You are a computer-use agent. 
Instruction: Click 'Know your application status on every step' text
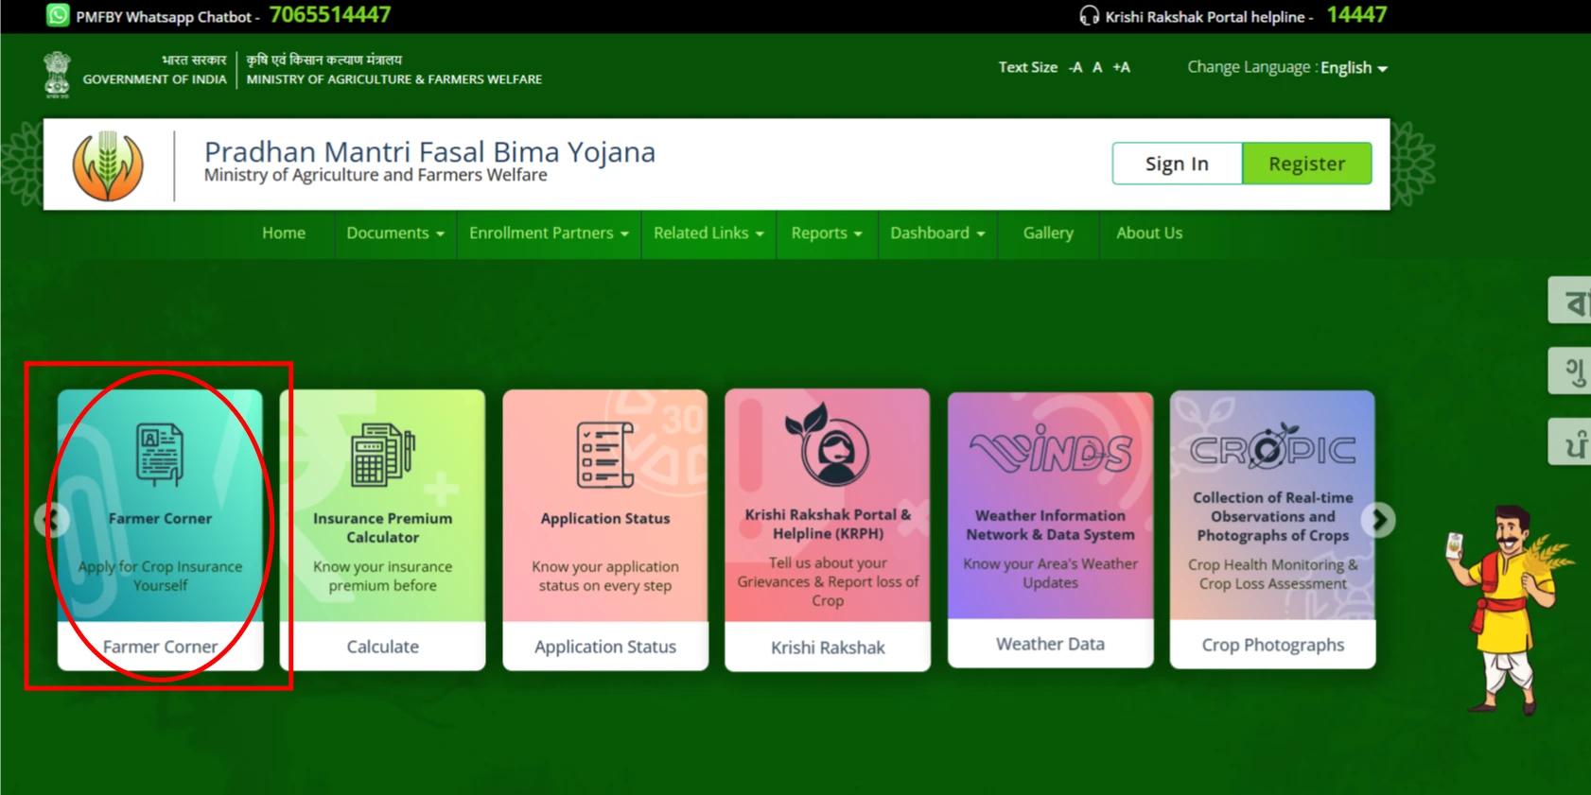605,576
